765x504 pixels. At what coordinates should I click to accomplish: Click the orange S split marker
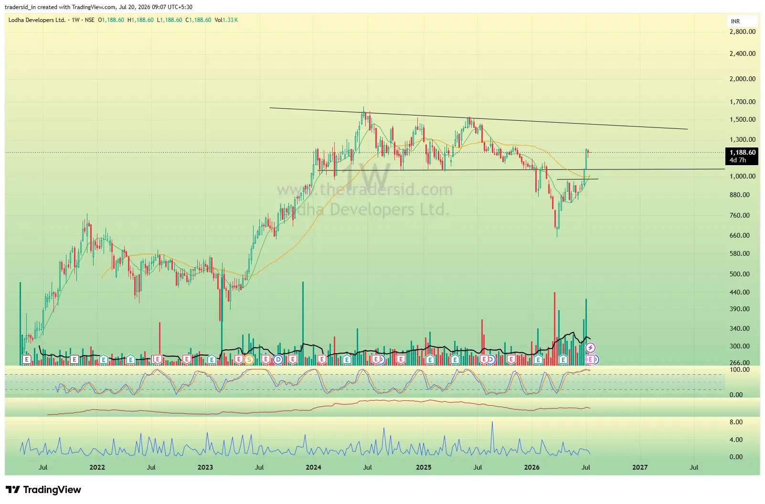pyautogui.click(x=248, y=359)
